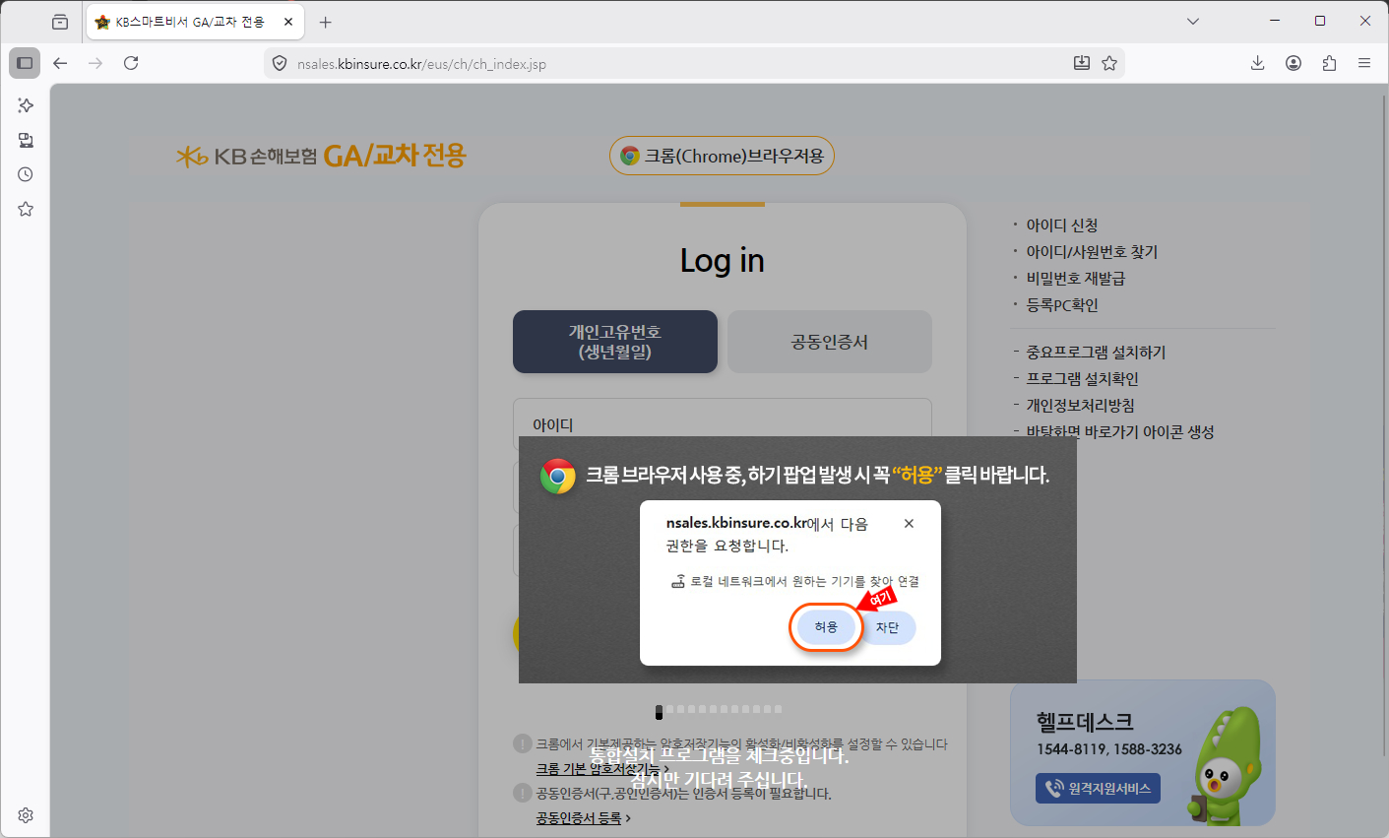
Task: Open bookmarks star in sidebar
Action: point(26,209)
